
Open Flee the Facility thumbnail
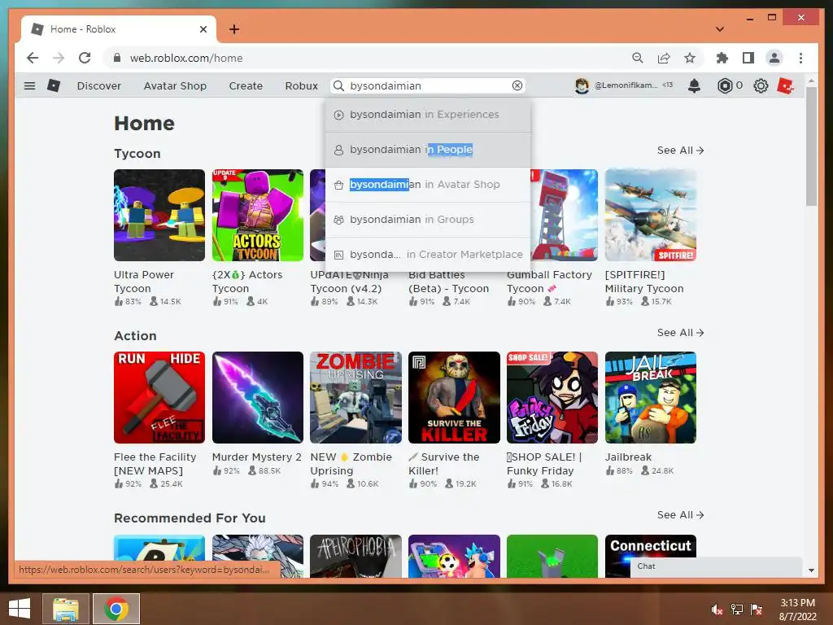(x=159, y=397)
